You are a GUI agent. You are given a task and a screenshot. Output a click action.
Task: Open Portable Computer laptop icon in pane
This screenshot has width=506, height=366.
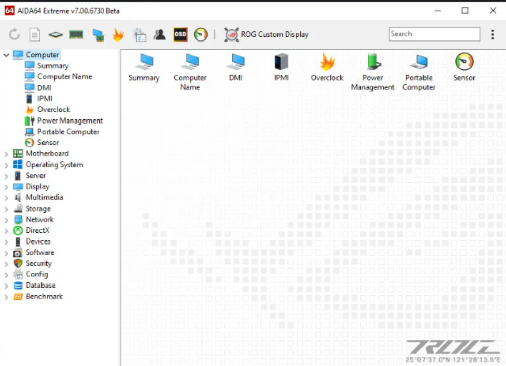[x=419, y=72]
